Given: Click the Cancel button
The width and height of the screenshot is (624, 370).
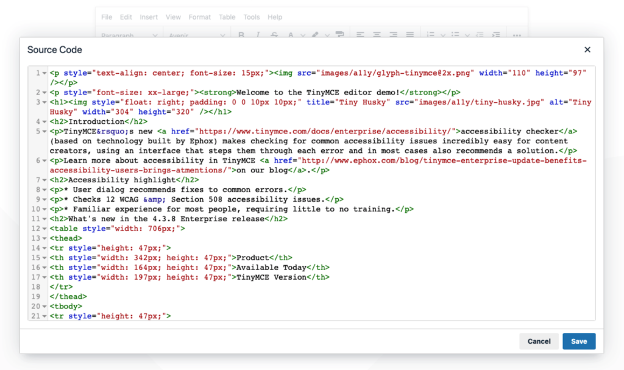Looking at the screenshot, I should (539, 341).
